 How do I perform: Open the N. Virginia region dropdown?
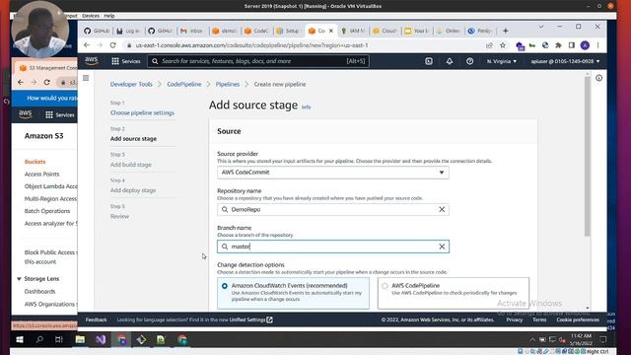(502, 61)
